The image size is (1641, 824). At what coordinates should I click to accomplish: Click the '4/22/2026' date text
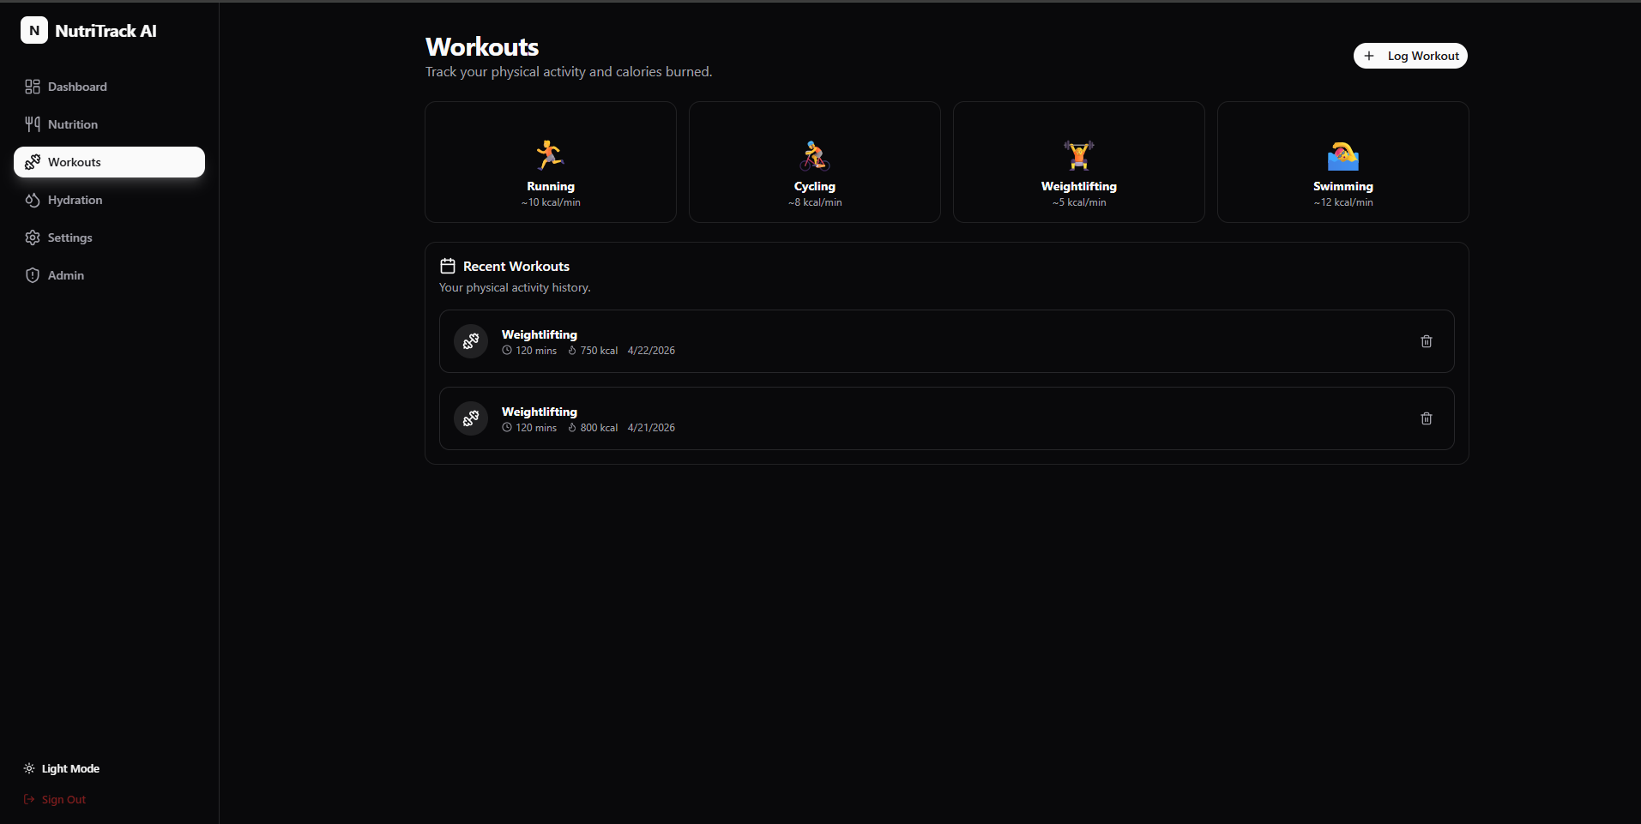pyautogui.click(x=651, y=351)
